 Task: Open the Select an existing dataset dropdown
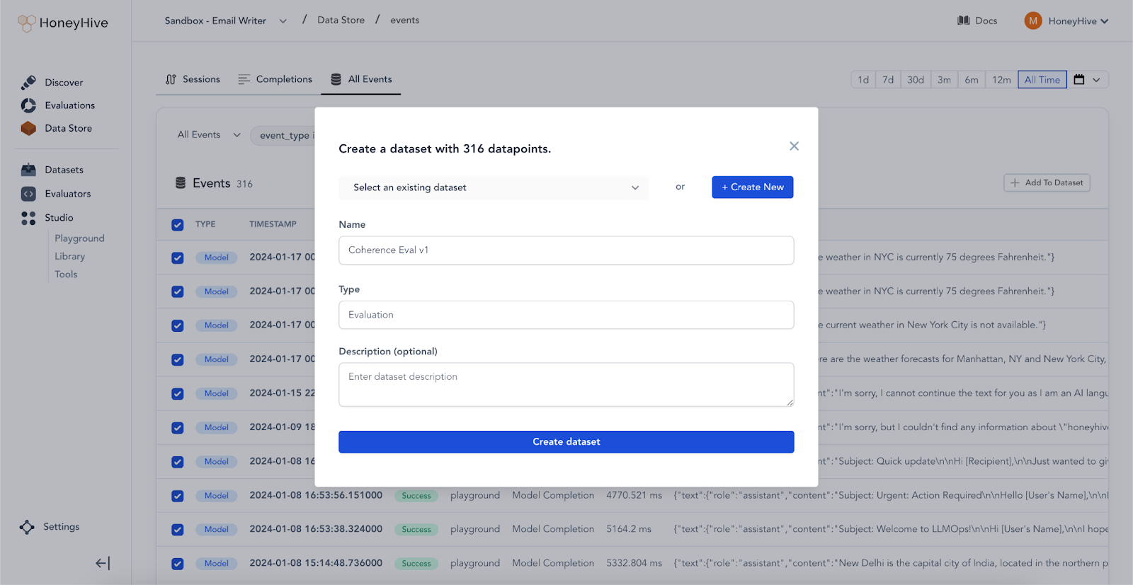coord(494,187)
